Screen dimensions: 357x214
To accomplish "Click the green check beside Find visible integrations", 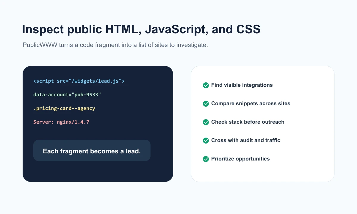I will (206, 85).
